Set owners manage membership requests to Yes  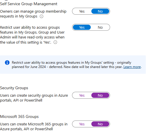[82, 11]
